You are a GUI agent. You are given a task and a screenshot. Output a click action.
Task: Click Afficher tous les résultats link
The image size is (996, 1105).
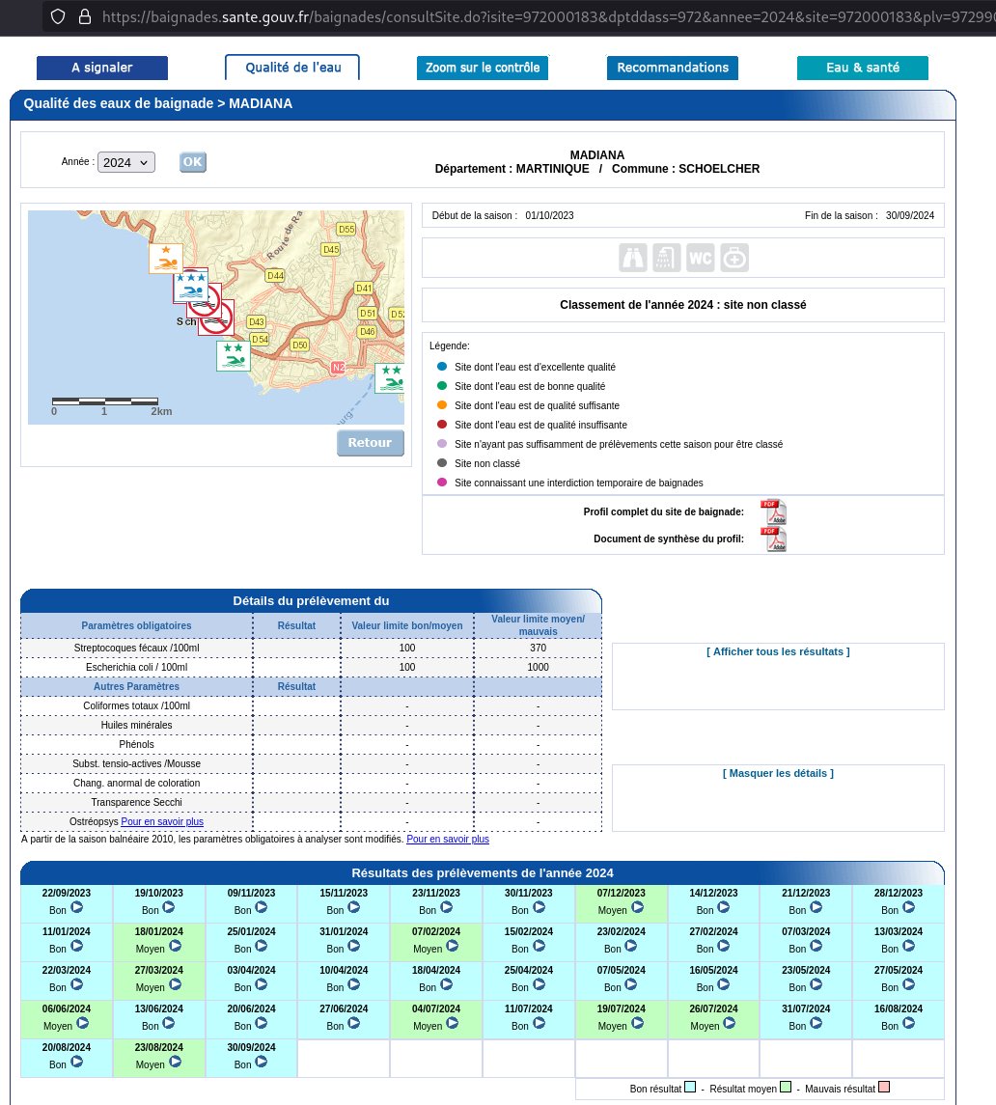778,651
